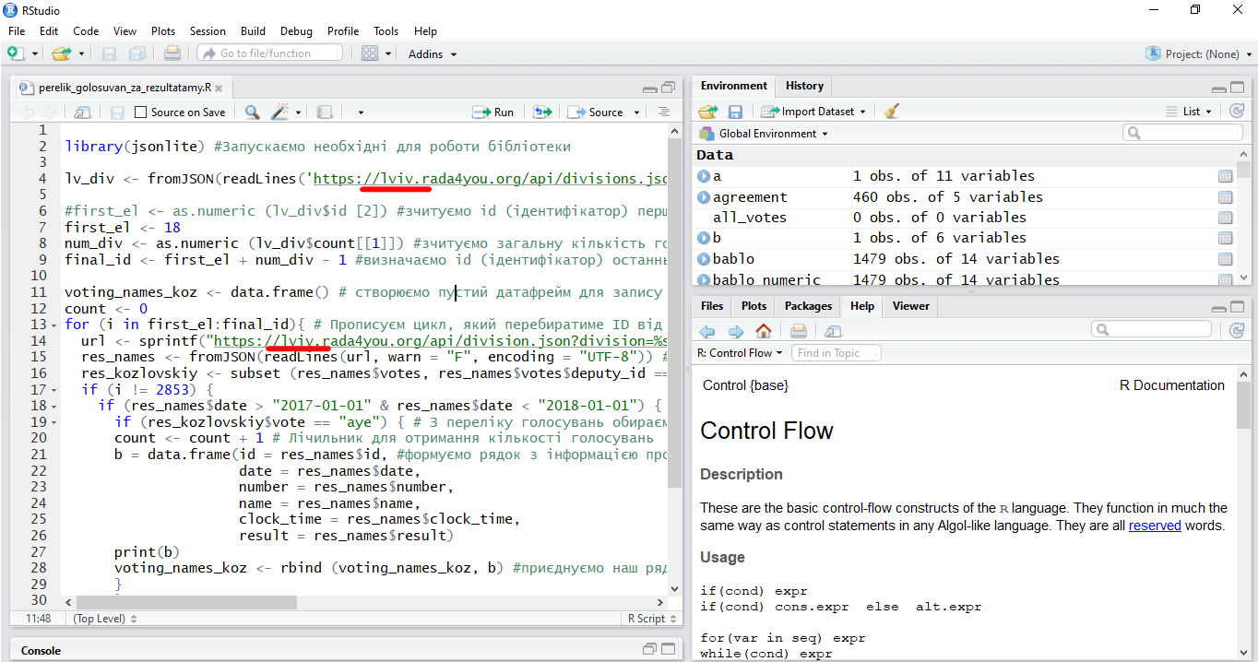Screen dimensions: 1258x662
Task: Open the Profile menu
Action: point(343,31)
